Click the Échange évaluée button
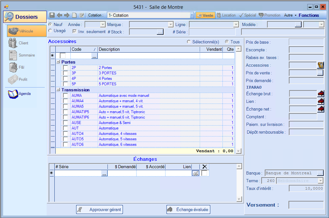This screenshot has height=218, width=329. tap(188, 210)
